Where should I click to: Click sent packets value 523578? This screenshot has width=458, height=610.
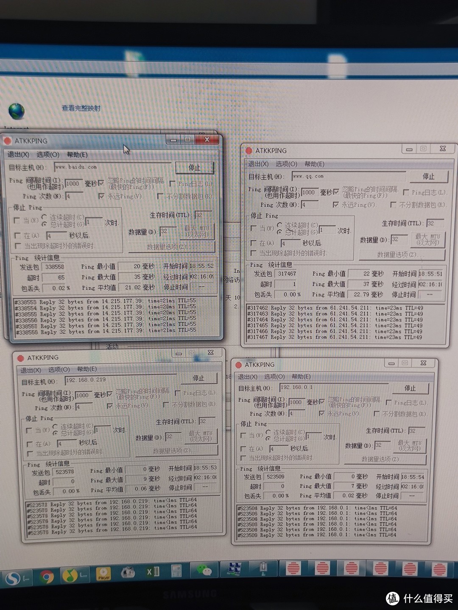coord(64,471)
